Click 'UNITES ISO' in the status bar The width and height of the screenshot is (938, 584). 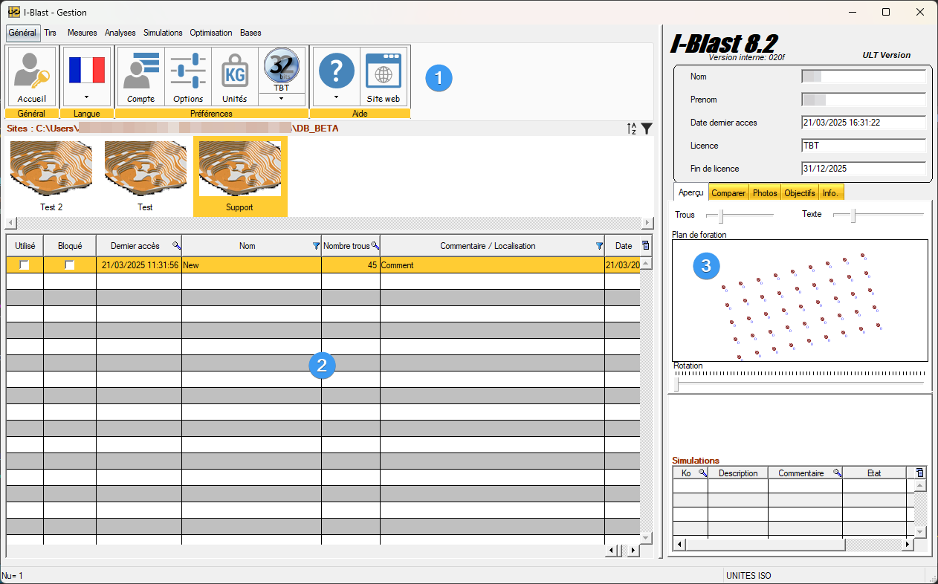(749, 576)
